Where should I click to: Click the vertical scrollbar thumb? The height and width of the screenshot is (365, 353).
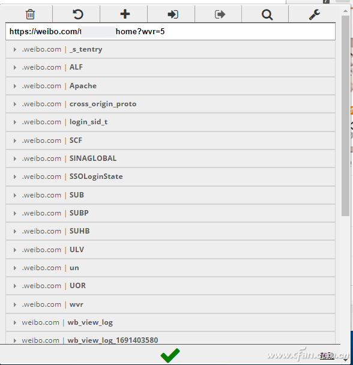pyautogui.click(x=345, y=116)
